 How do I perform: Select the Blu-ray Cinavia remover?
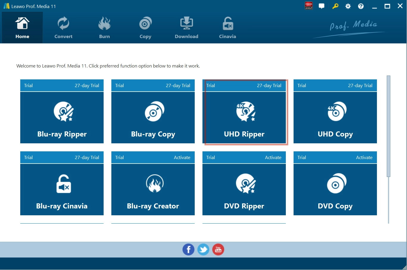(62, 189)
